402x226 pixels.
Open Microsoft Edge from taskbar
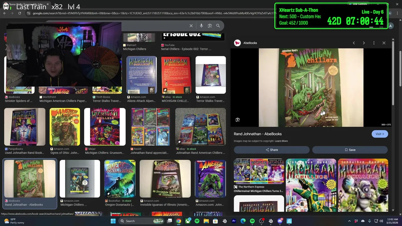pyautogui.click(x=243, y=221)
